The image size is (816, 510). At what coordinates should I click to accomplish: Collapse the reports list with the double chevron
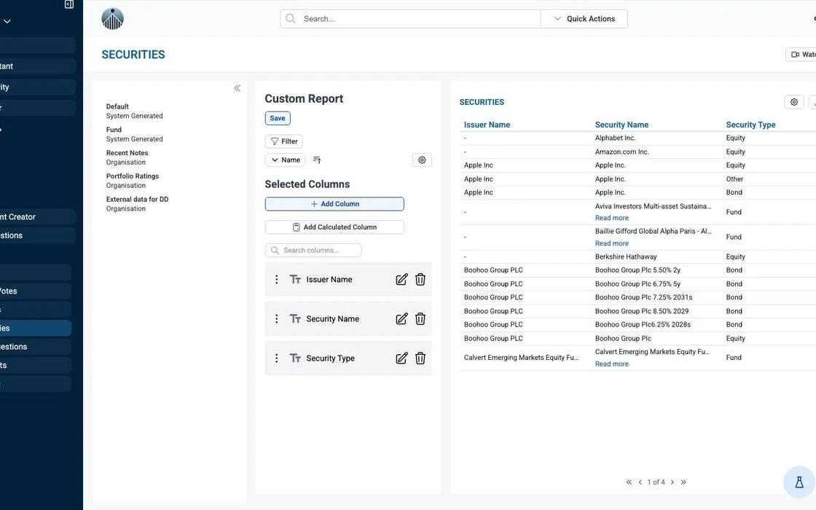[x=238, y=88]
